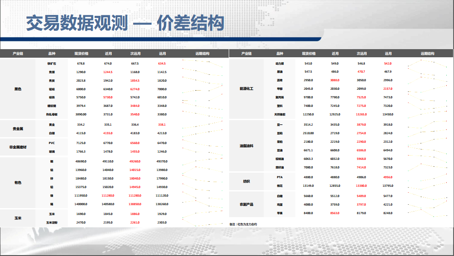Select the red value 13265.0
Screen dimensions: 454x256
(361, 115)
